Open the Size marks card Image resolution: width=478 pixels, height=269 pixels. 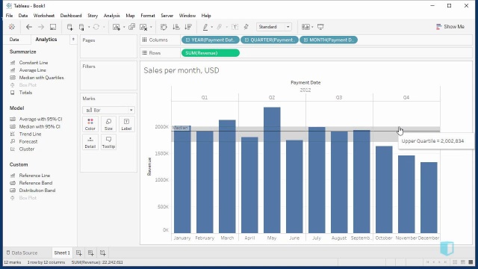coord(108,125)
